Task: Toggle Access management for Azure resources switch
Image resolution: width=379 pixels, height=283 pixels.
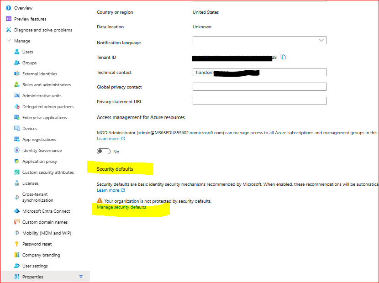Action: tap(104, 152)
